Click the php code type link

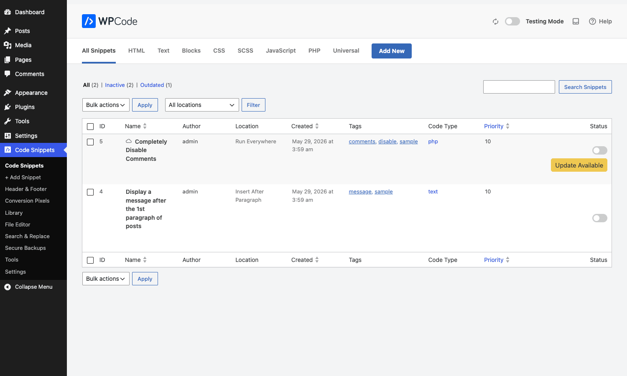pyautogui.click(x=433, y=142)
